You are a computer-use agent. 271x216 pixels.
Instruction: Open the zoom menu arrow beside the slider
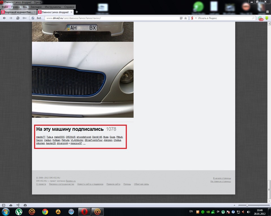(234, 205)
